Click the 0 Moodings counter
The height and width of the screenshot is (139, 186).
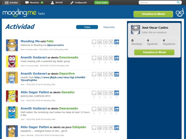138,42
